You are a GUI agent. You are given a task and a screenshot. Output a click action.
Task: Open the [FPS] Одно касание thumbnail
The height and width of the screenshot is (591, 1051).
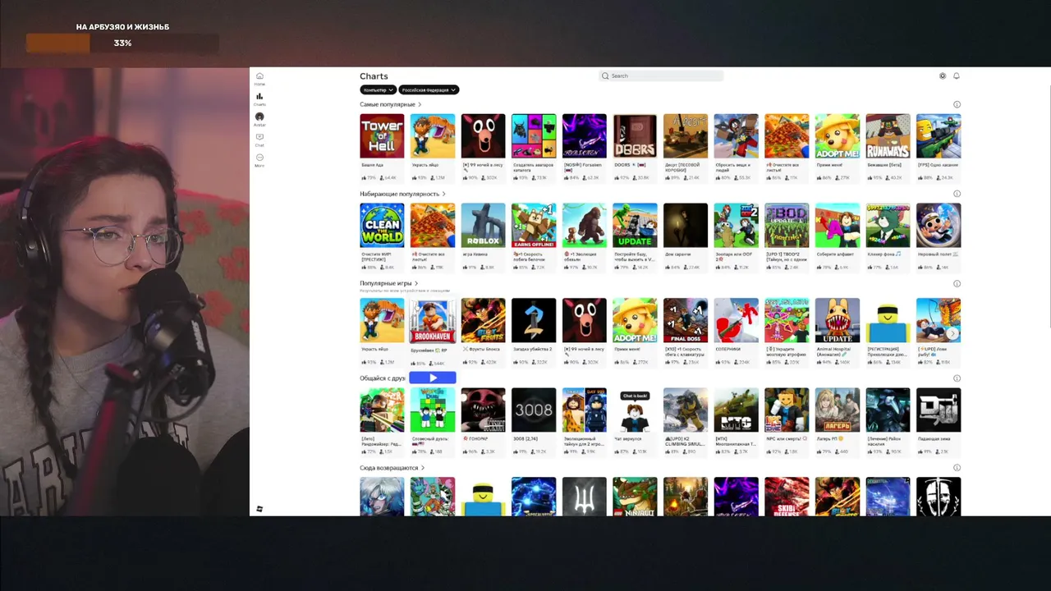[x=939, y=135]
